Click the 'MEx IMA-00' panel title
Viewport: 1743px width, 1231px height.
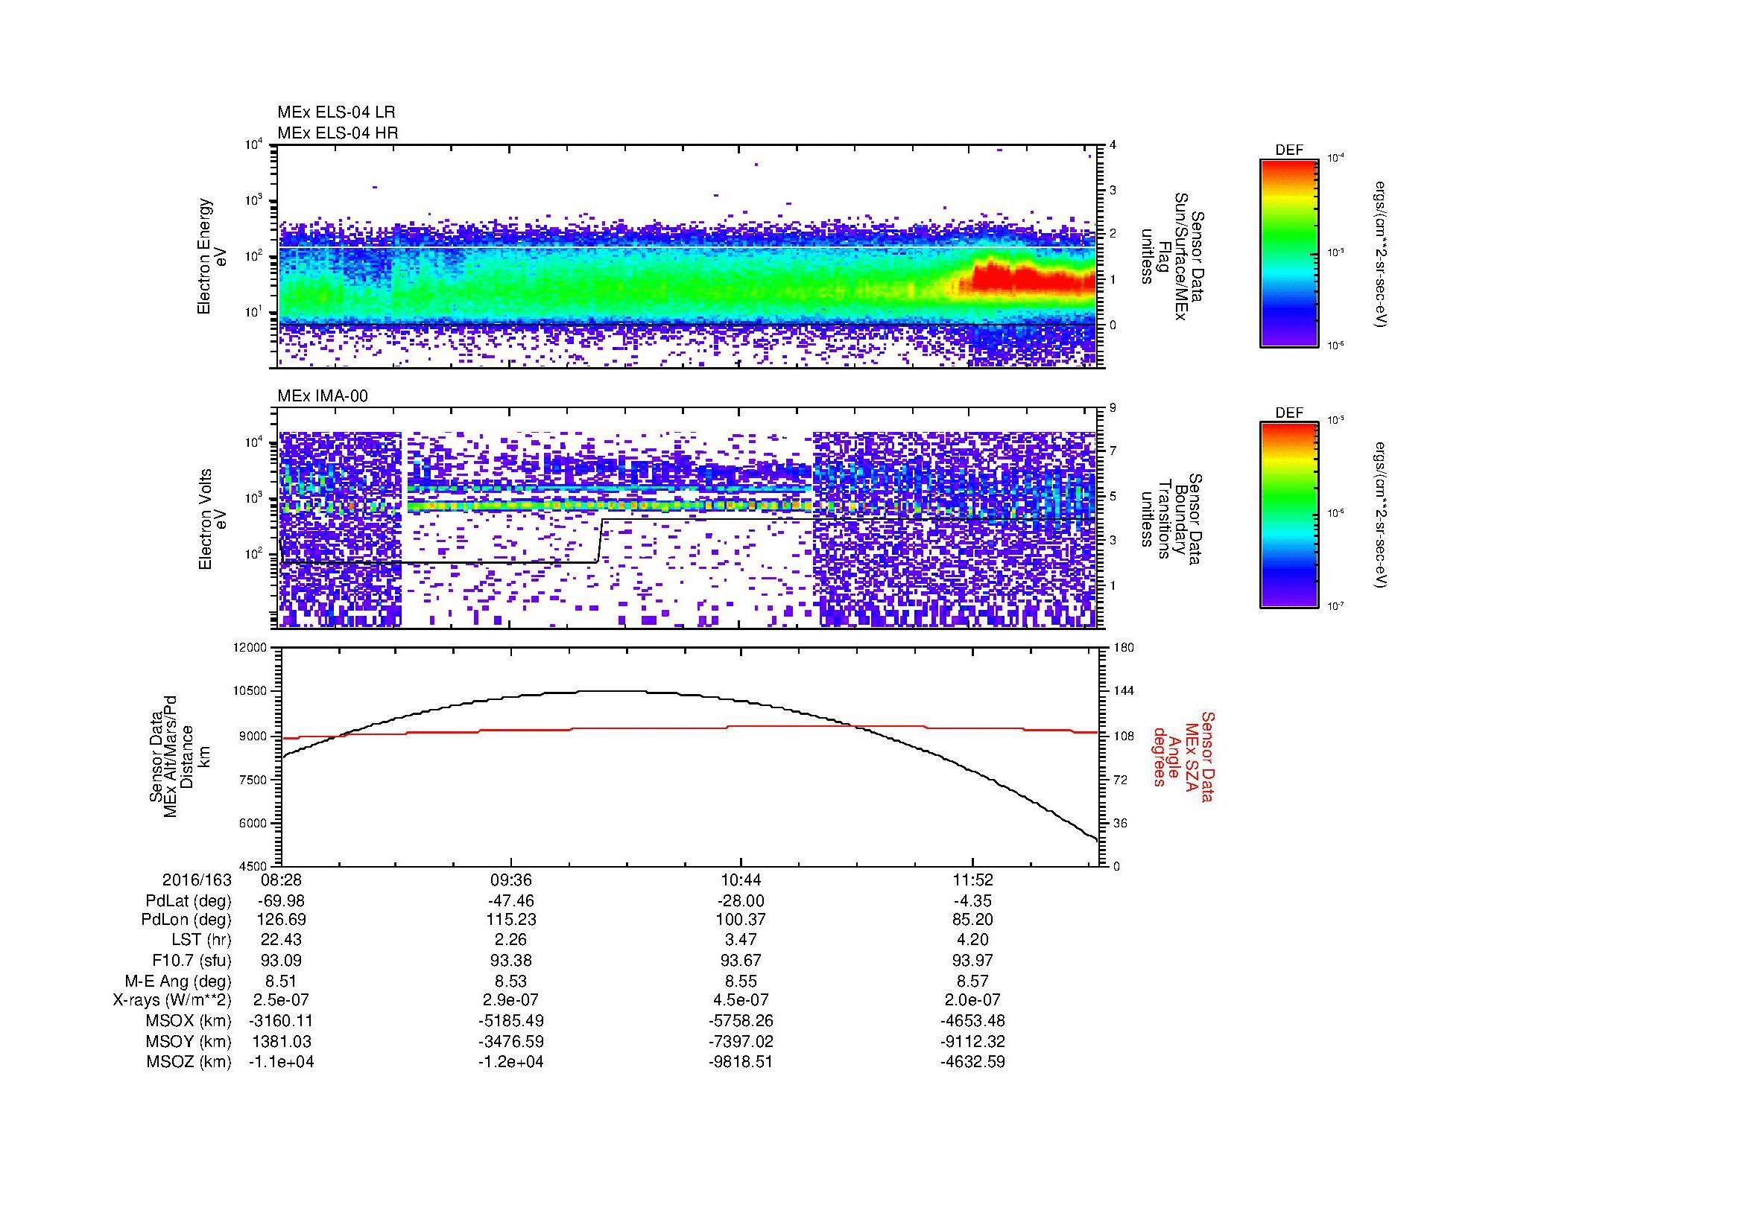(x=323, y=396)
